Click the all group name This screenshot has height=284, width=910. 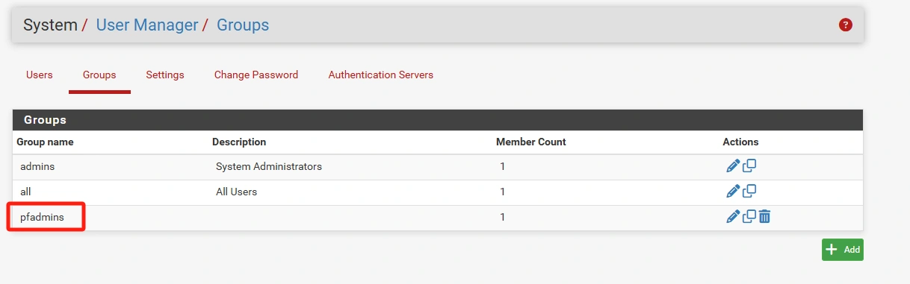click(25, 192)
